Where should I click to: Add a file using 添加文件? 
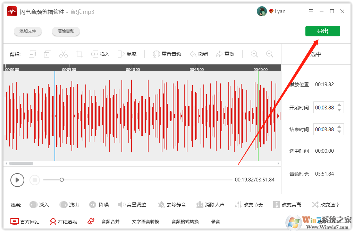click(27, 31)
